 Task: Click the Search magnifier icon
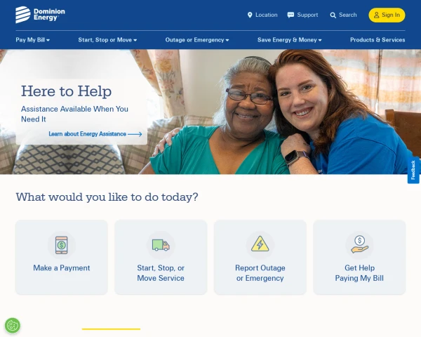[x=333, y=15]
